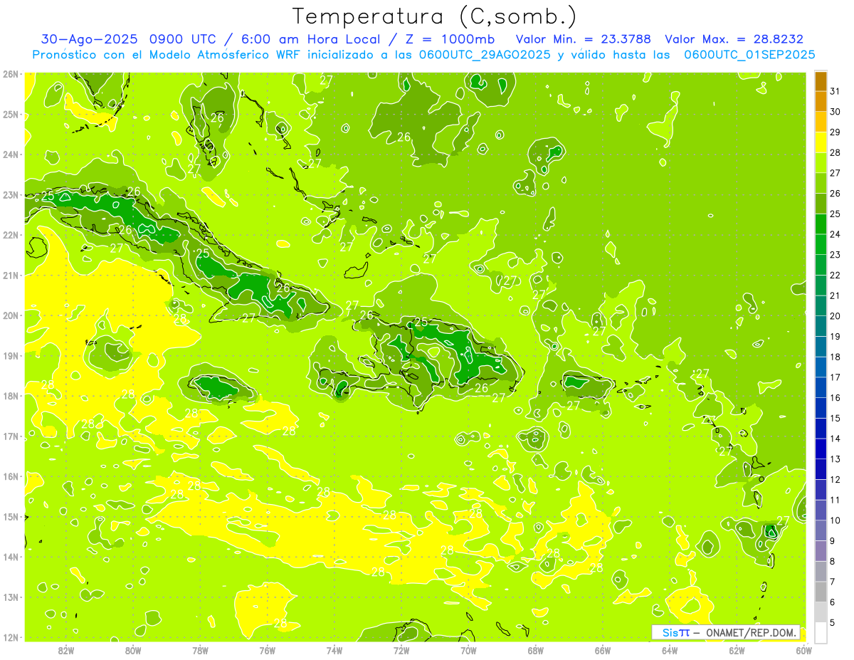This screenshot has width=854, height=660.
Task: Click the latitude label "24N"
Action: 10,154
